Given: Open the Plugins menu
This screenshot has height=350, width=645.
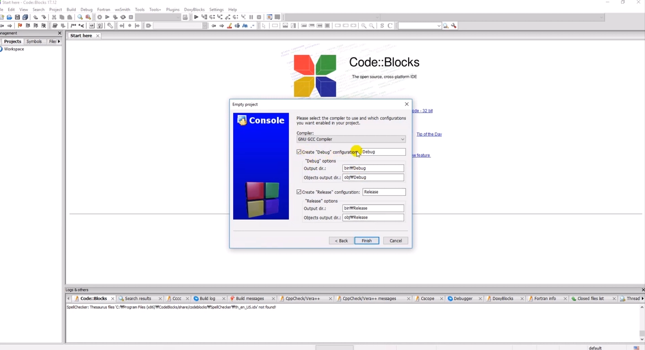Looking at the screenshot, I should point(173,9).
